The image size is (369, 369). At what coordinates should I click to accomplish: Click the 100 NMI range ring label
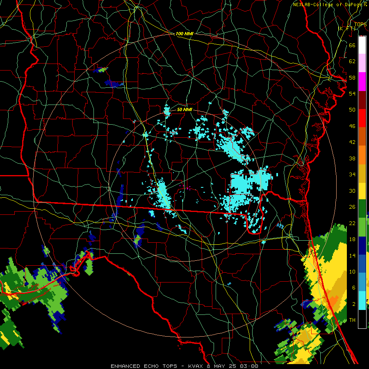(184, 34)
